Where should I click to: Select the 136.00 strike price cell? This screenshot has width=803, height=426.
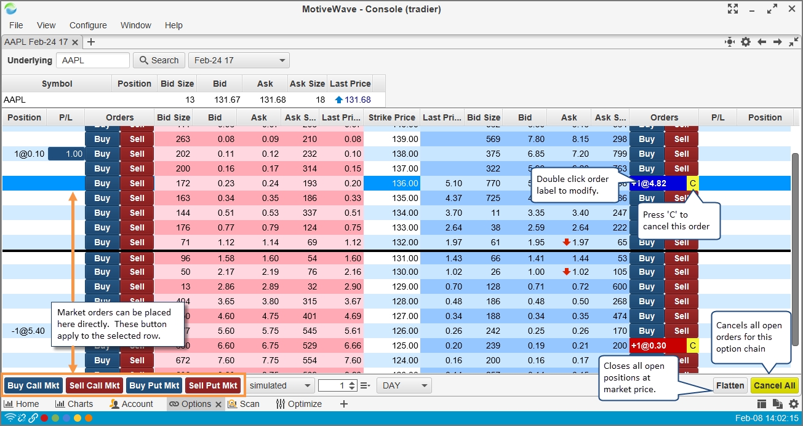(x=392, y=183)
